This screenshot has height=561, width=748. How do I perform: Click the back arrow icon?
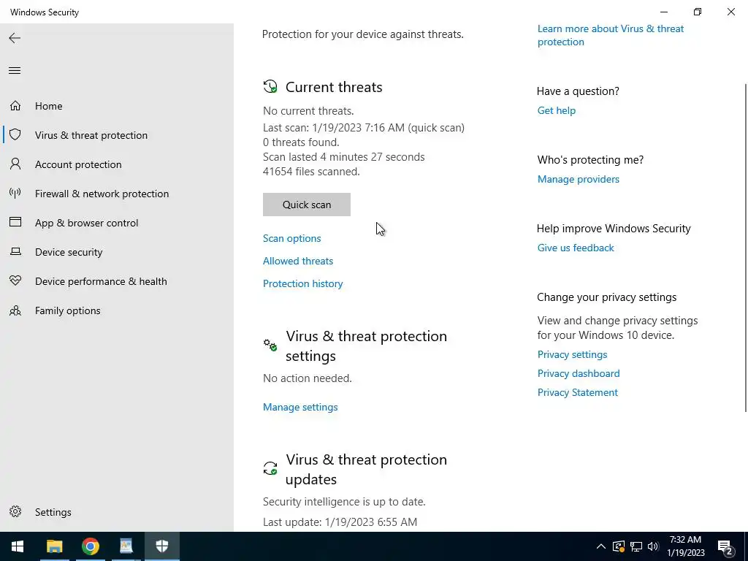15,38
